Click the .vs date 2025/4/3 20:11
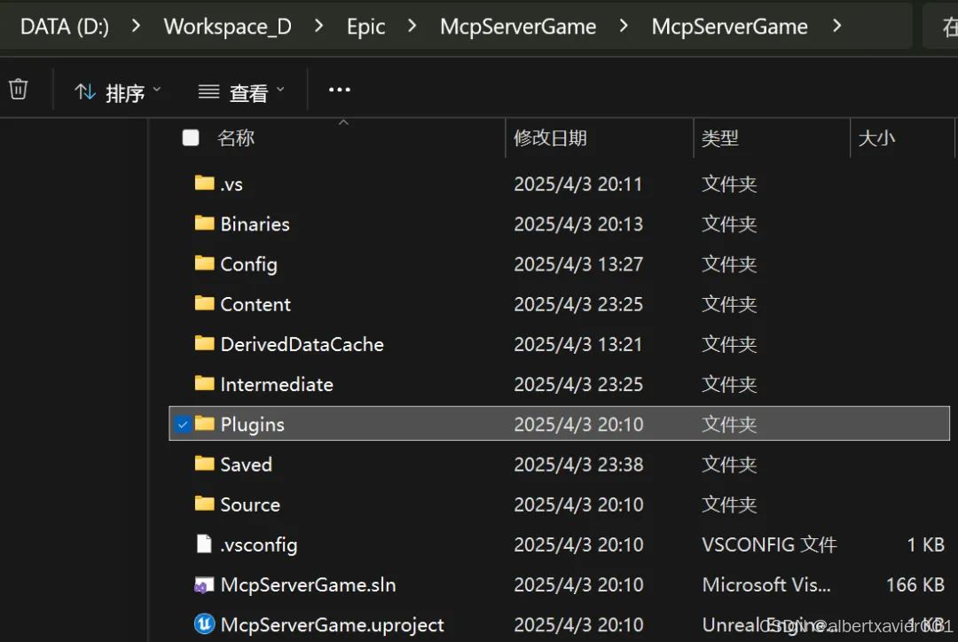The width and height of the screenshot is (958, 642). (578, 184)
